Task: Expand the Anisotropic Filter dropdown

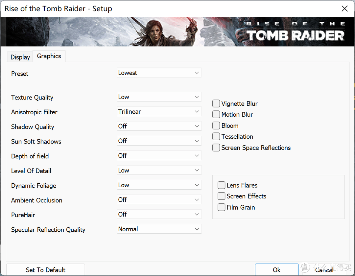Action: pos(159,111)
